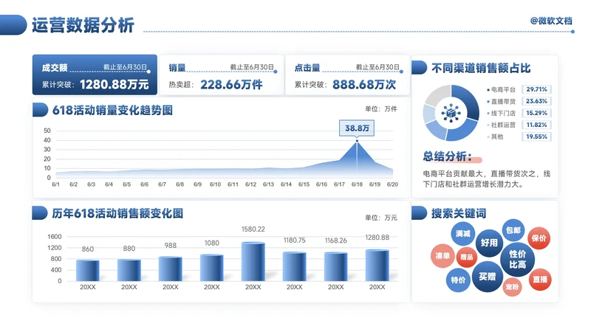591x332 pixels.
Task: Select the 买赠 keyword bubble
Action: 487,277
